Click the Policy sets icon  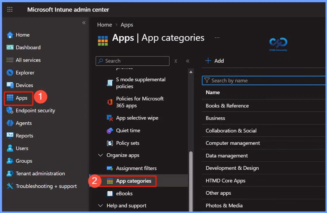tap(110, 143)
